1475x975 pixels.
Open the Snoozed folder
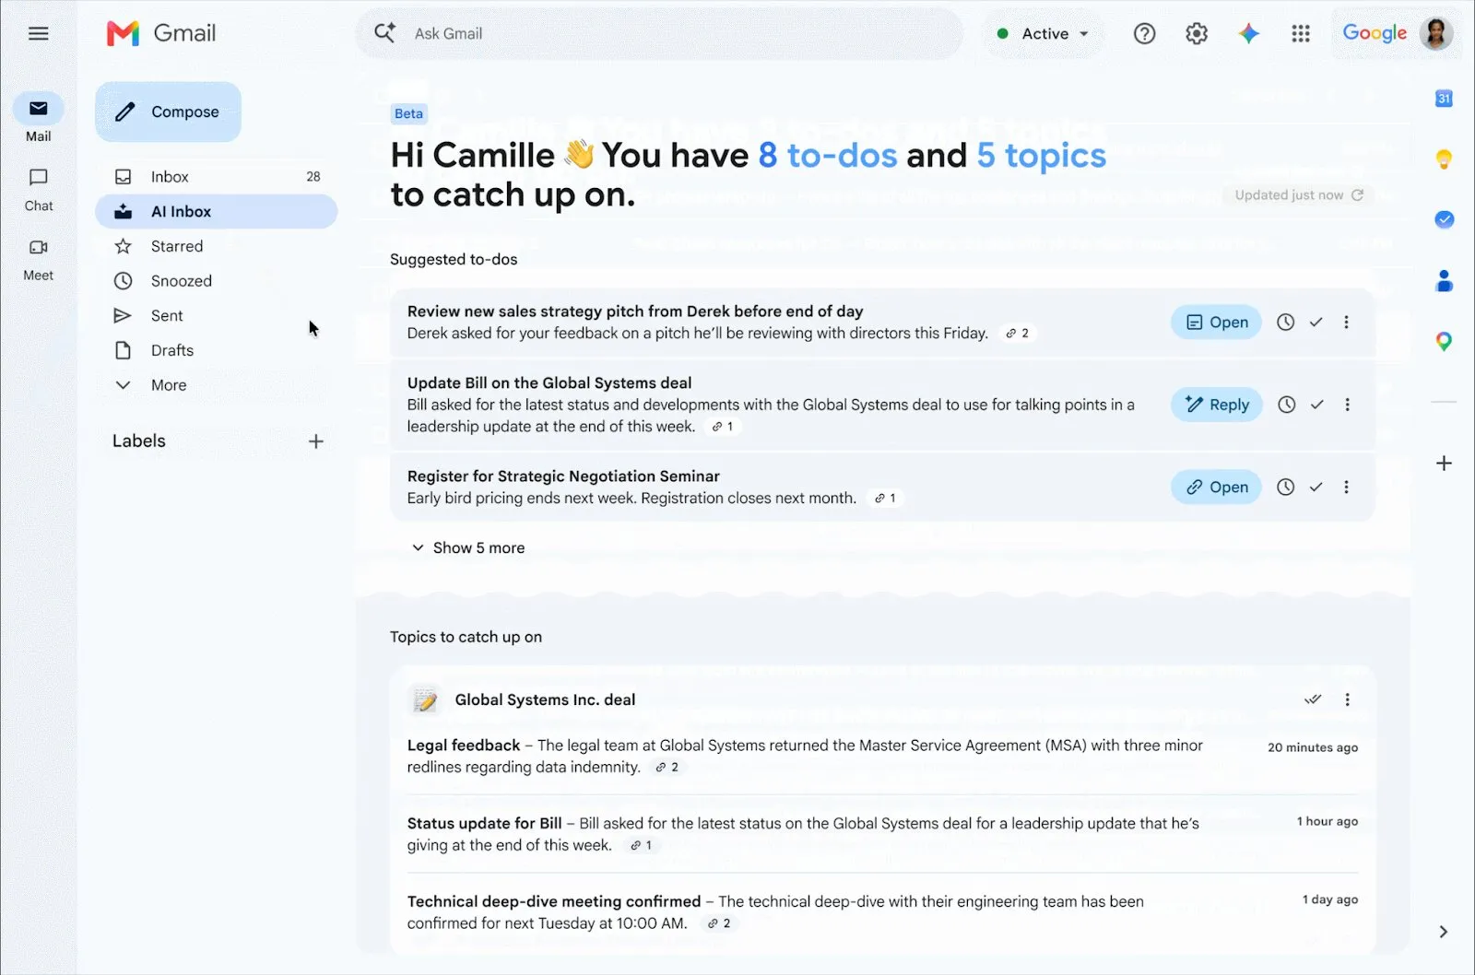click(x=217, y=281)
